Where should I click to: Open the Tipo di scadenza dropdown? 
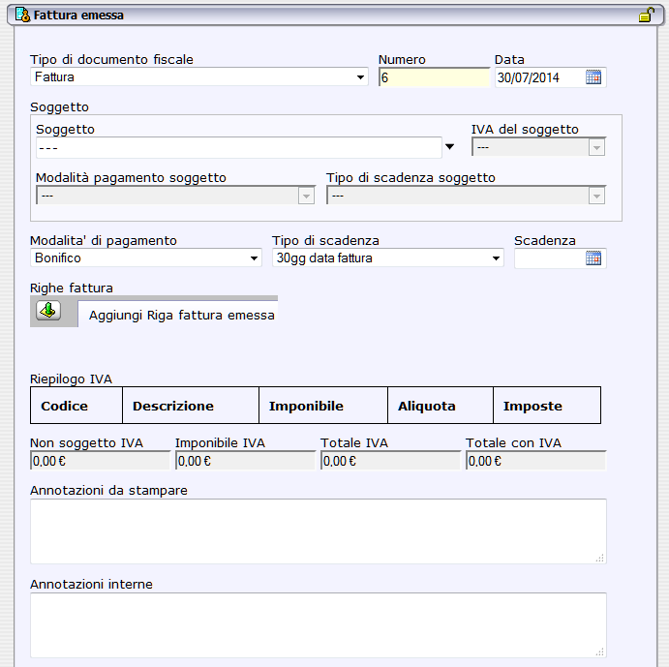[x=496, y=258]
